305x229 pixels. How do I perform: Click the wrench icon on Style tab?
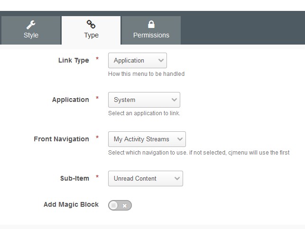(x=31, y=25)
